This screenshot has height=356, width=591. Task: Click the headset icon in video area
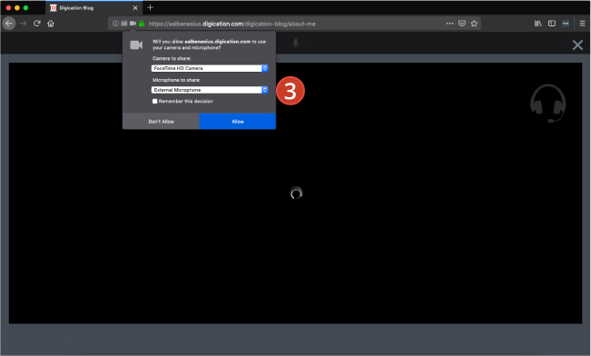(548, 104)
